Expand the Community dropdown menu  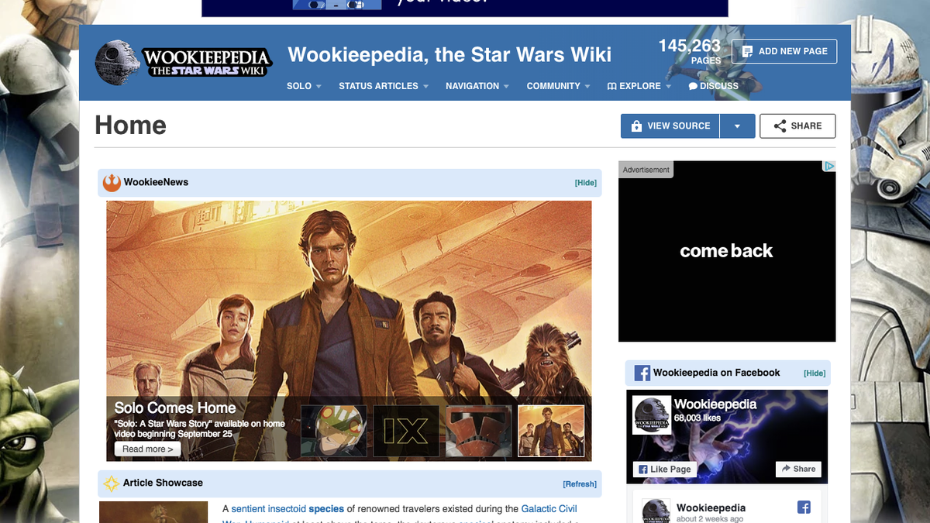click(x=559, y=86)
